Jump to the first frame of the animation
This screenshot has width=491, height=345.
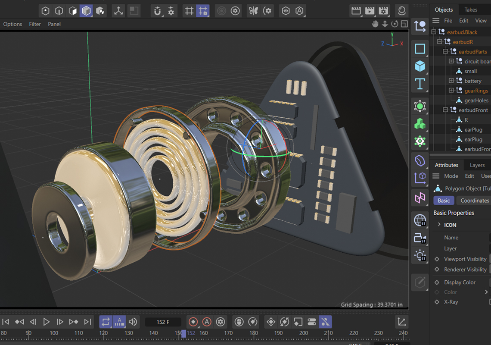tap(6, 322)
